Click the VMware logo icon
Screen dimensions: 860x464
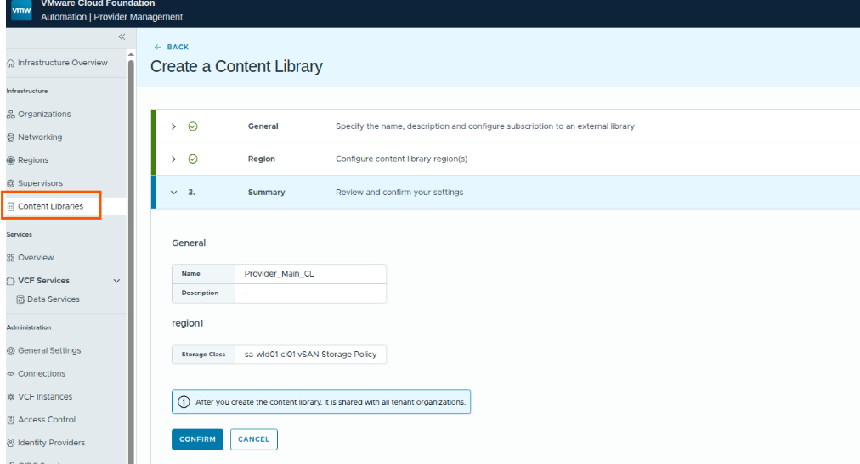[21, 11]
